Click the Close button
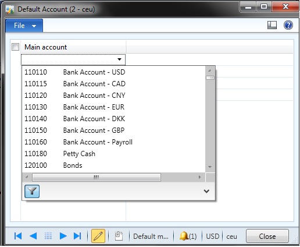 pos(267,237)
